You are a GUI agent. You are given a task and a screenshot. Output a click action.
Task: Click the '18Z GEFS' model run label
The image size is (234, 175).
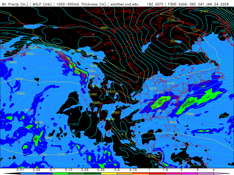pos(155,4)
